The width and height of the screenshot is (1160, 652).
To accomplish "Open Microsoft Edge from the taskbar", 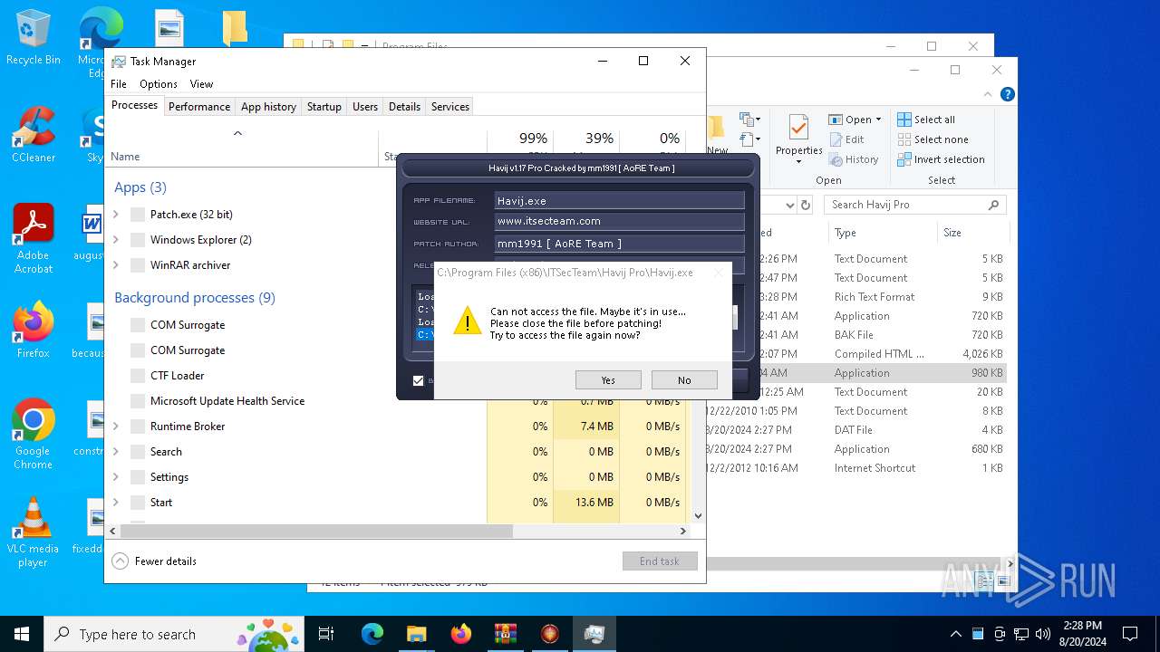I will click(x=372, y=634).
